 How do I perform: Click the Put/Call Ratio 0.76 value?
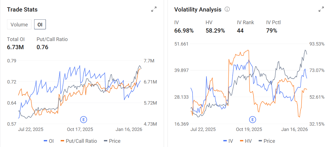click(x=42, y=47)
